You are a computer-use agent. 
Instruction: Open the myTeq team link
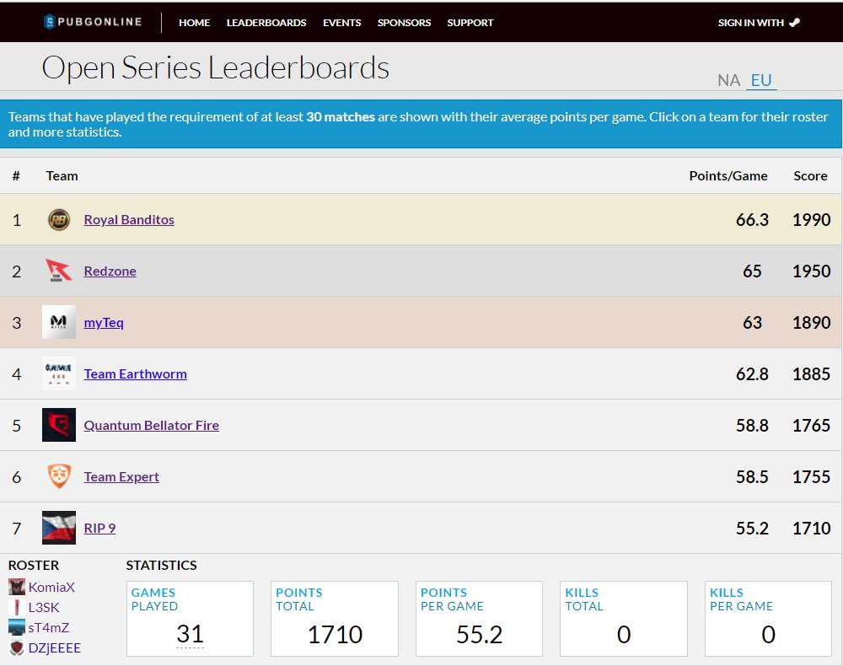tap(103, 323)
